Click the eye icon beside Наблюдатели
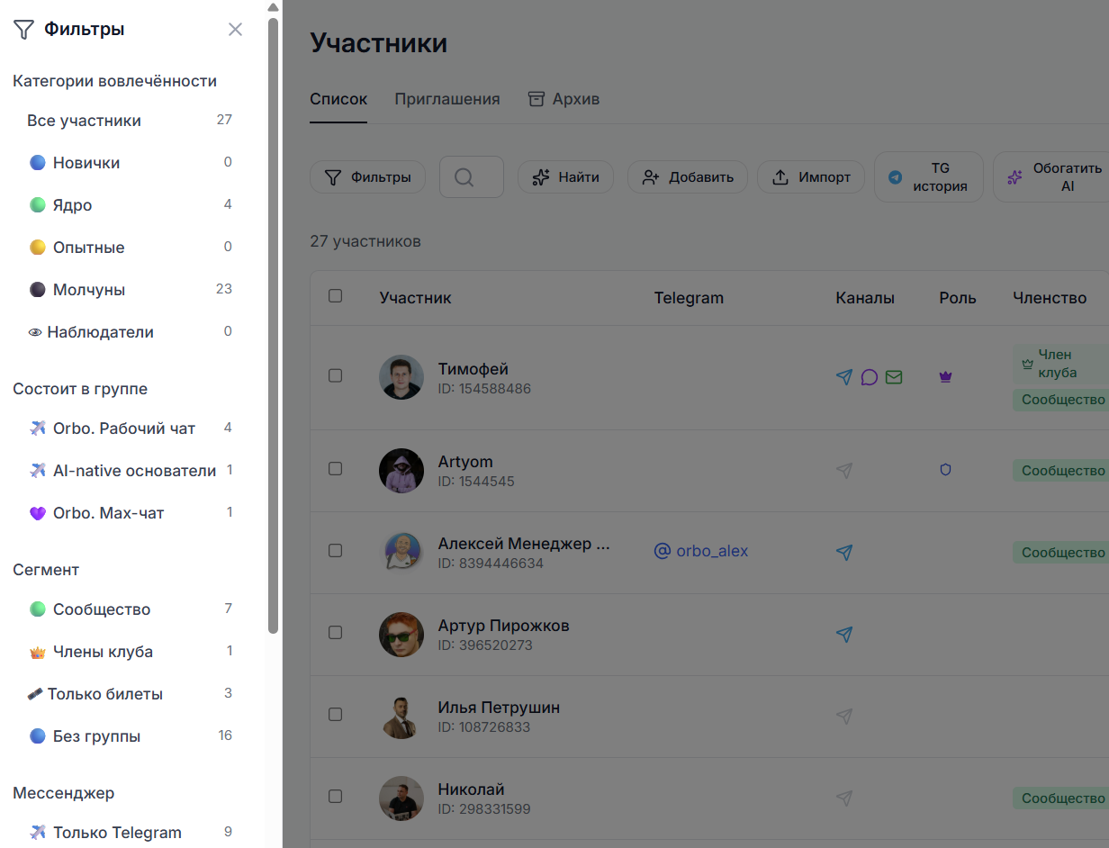This screenshot has width=1109, height=848. (36, 332)
